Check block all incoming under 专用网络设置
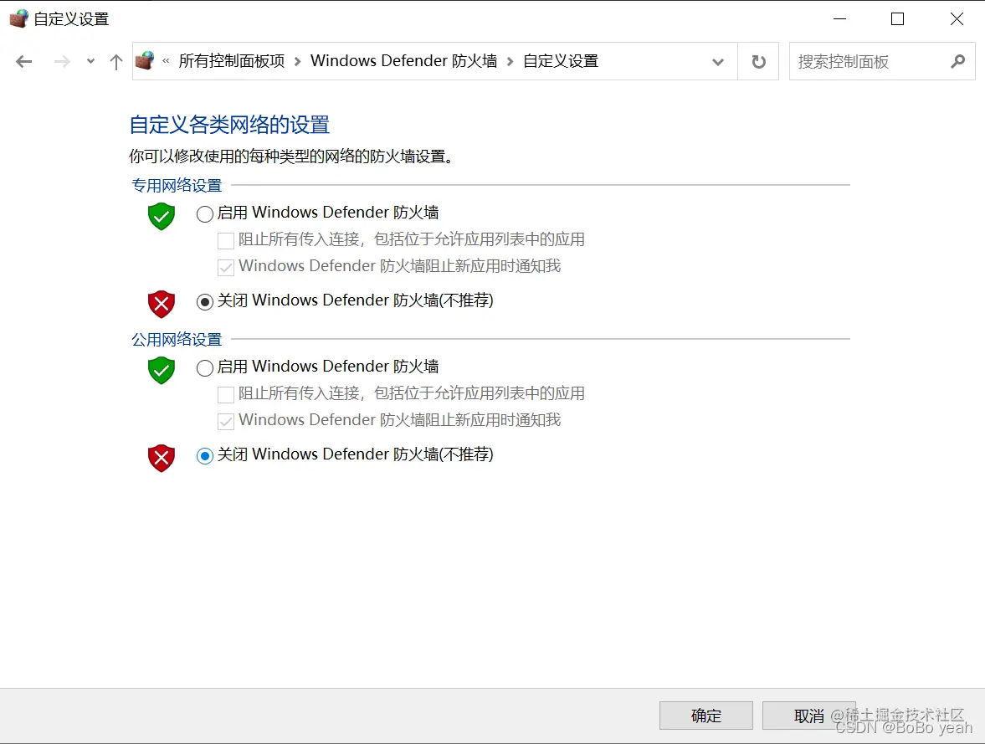Viewport: 985px width, 744px height. (225, 241)
